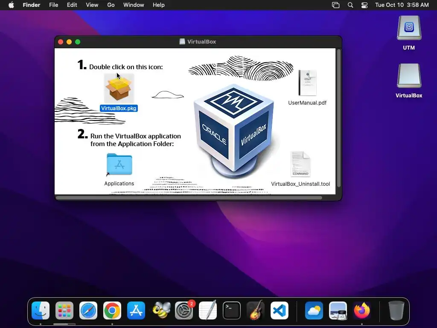The width and height of the screenshot is (437, 328).
Task: Open the Applications folder shortcut
Action: [x=119, y=164]
